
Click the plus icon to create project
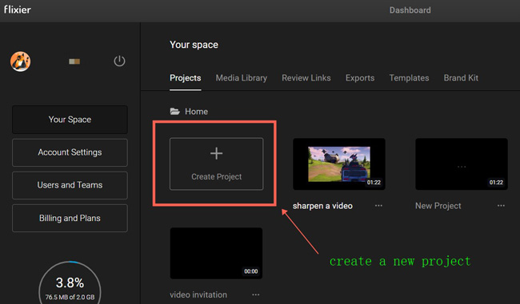click(x=216, y=153)
